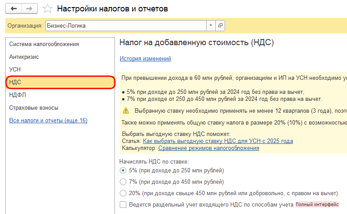The image size is (347, 214).
Task: Click the Организация field with Бизнес-Логика
Action: 126,25
